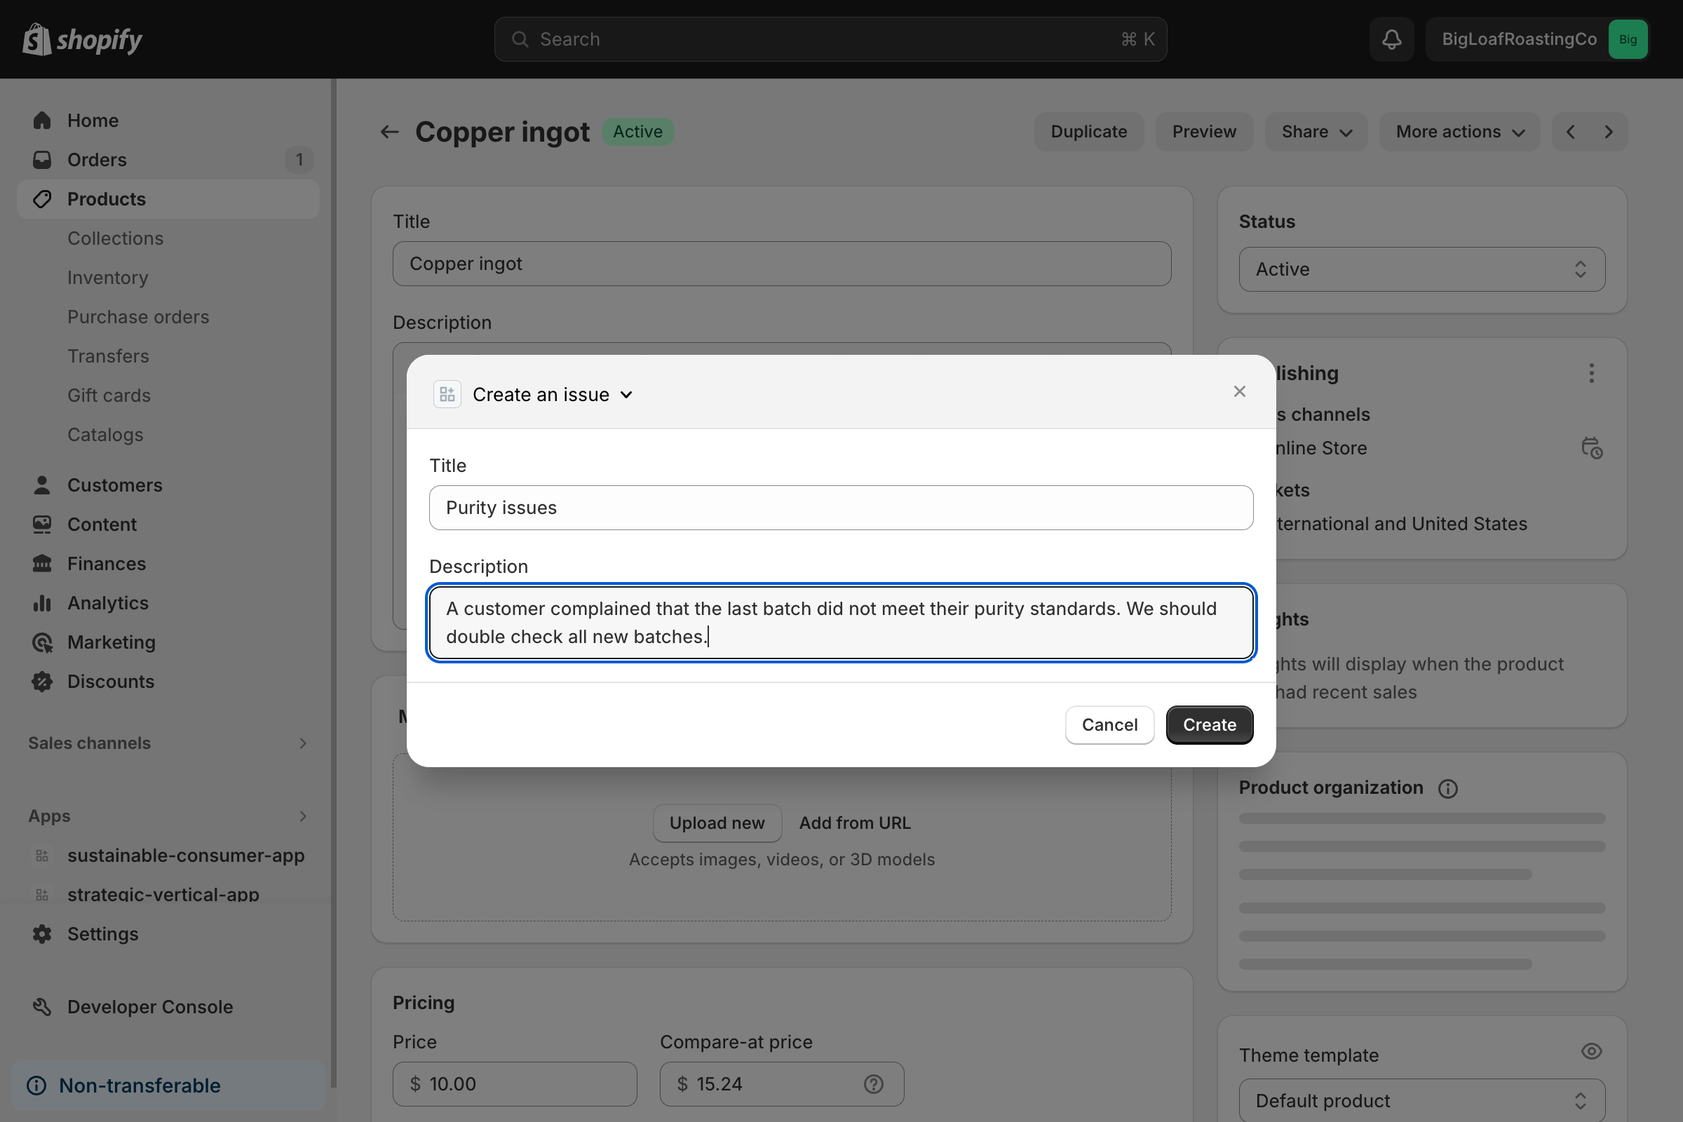Image resolution: width=1683 pixels, height=1122 pixels.
Task: Click the Preview button
Action: [x=1203, y=132]
